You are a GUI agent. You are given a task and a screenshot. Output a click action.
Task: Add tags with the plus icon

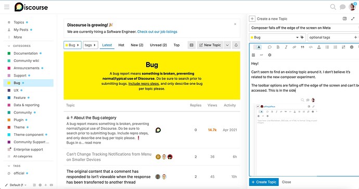[x=355, y=37]
